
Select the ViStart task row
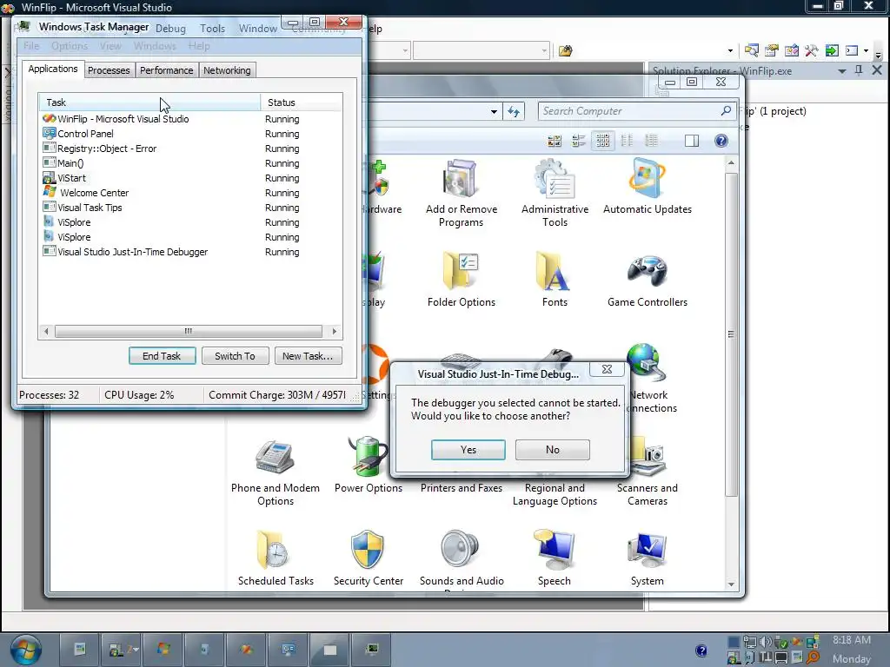(190, 178)
